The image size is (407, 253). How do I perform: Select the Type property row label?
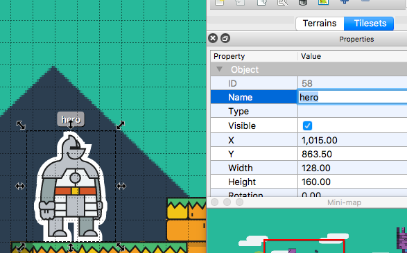[x=239, y=111]
